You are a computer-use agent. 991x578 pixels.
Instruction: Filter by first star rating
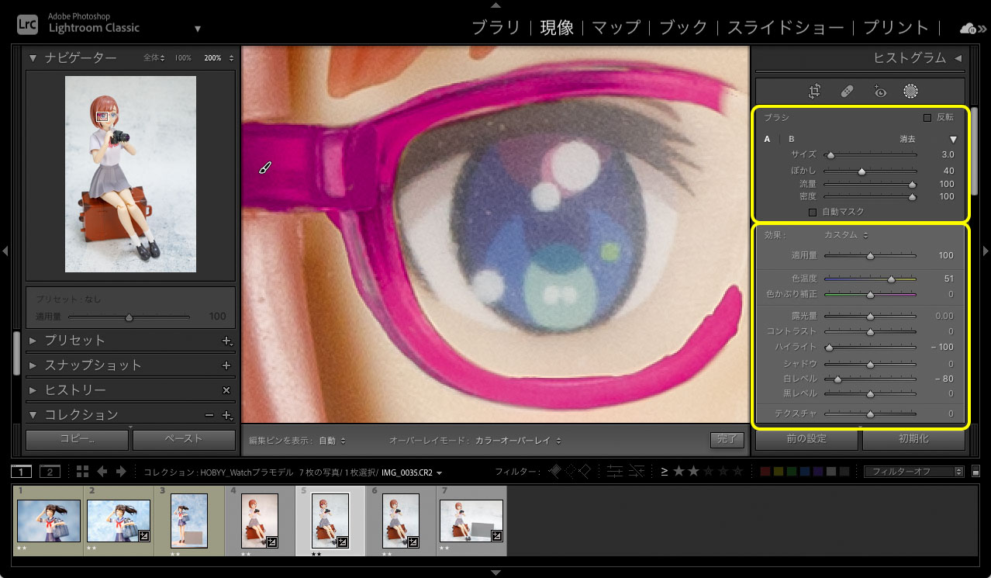tap(679, 471)
